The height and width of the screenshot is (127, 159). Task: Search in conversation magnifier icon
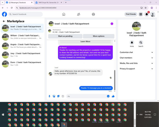(x=141, y=43)
